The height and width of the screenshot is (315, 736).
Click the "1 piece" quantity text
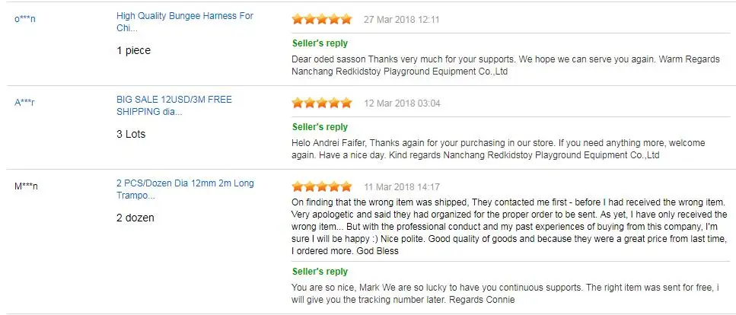point(133,50)
